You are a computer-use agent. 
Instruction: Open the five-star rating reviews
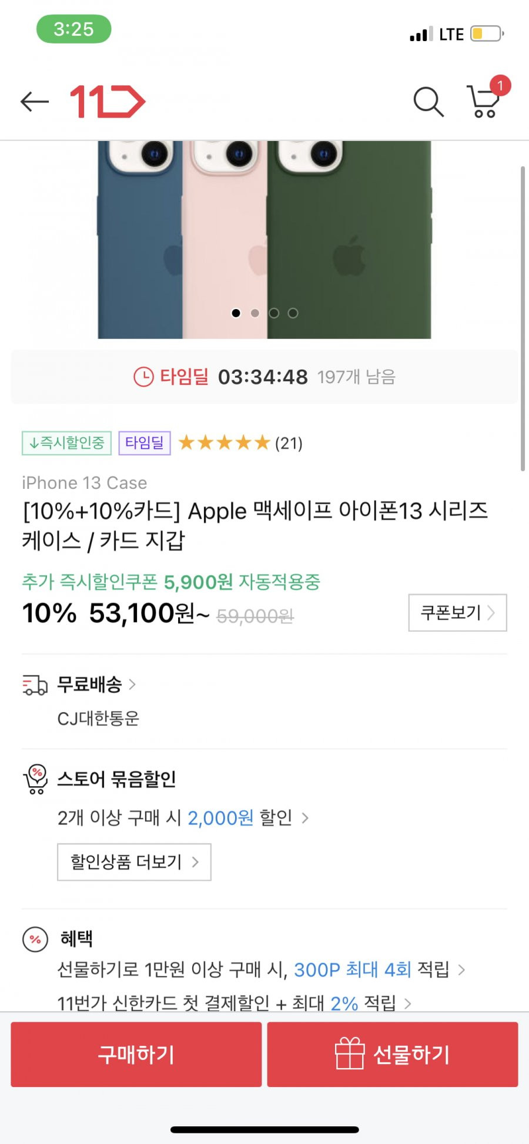(240, 442)
